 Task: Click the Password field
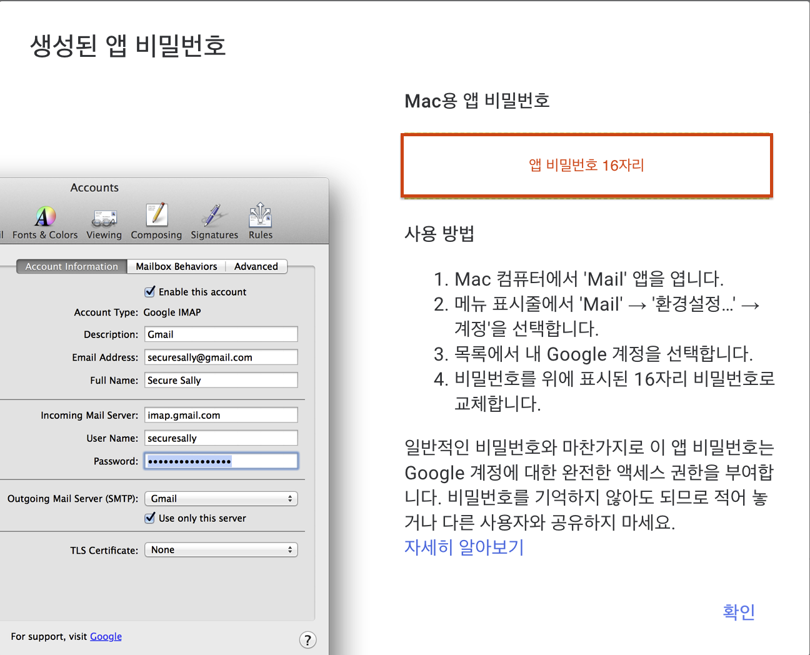pyautogui.click(x=221, y=461)
